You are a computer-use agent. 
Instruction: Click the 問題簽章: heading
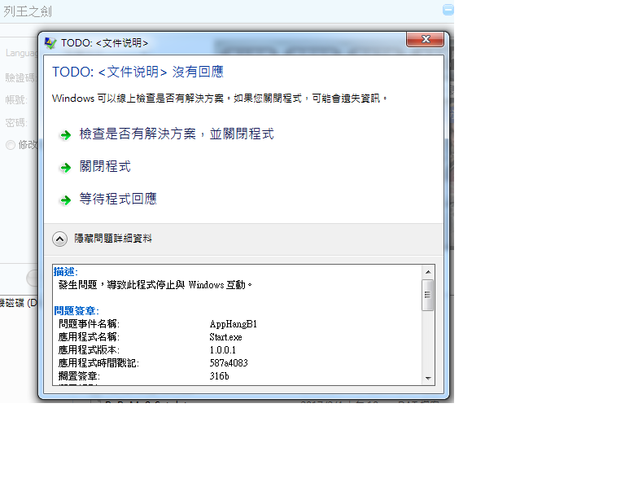coord(76,310)
